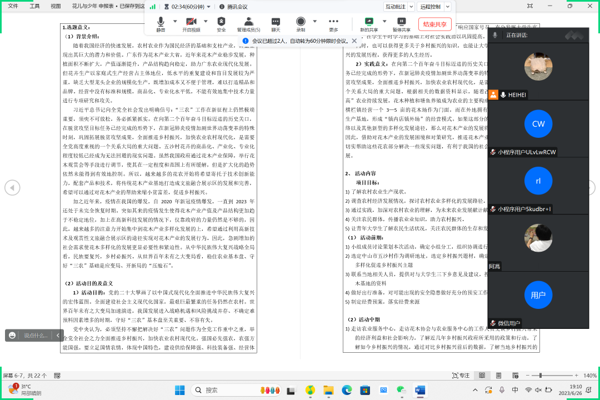The width and height of the screenshot is (600, 400).
Task: Open Task View on taskbar
Action: [291, 390]
